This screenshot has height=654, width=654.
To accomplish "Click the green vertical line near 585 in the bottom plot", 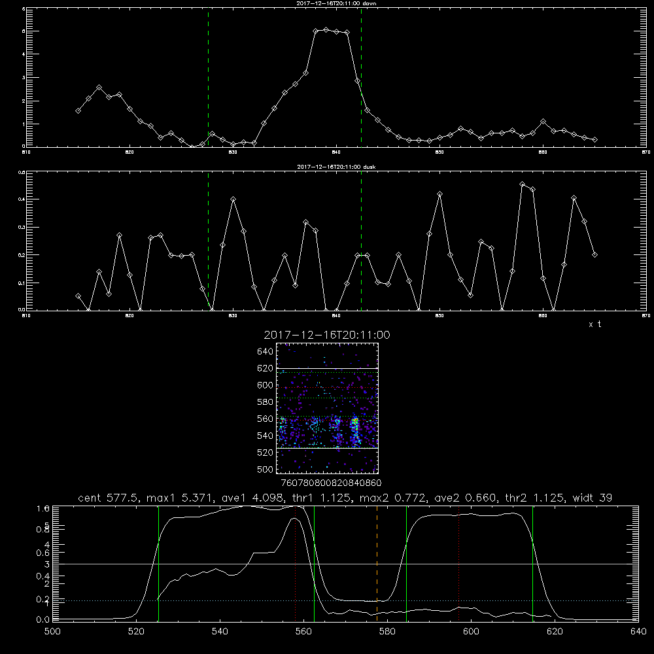I will pos(406,563).
